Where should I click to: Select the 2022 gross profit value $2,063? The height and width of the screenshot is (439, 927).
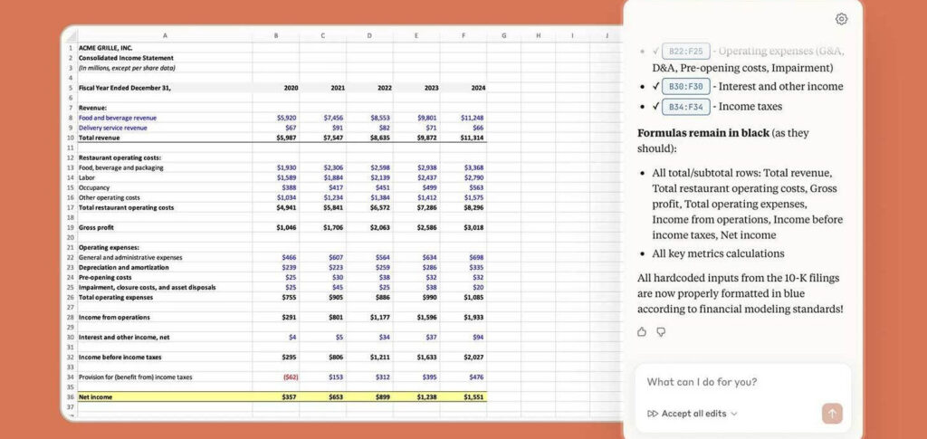pos(369,227)
